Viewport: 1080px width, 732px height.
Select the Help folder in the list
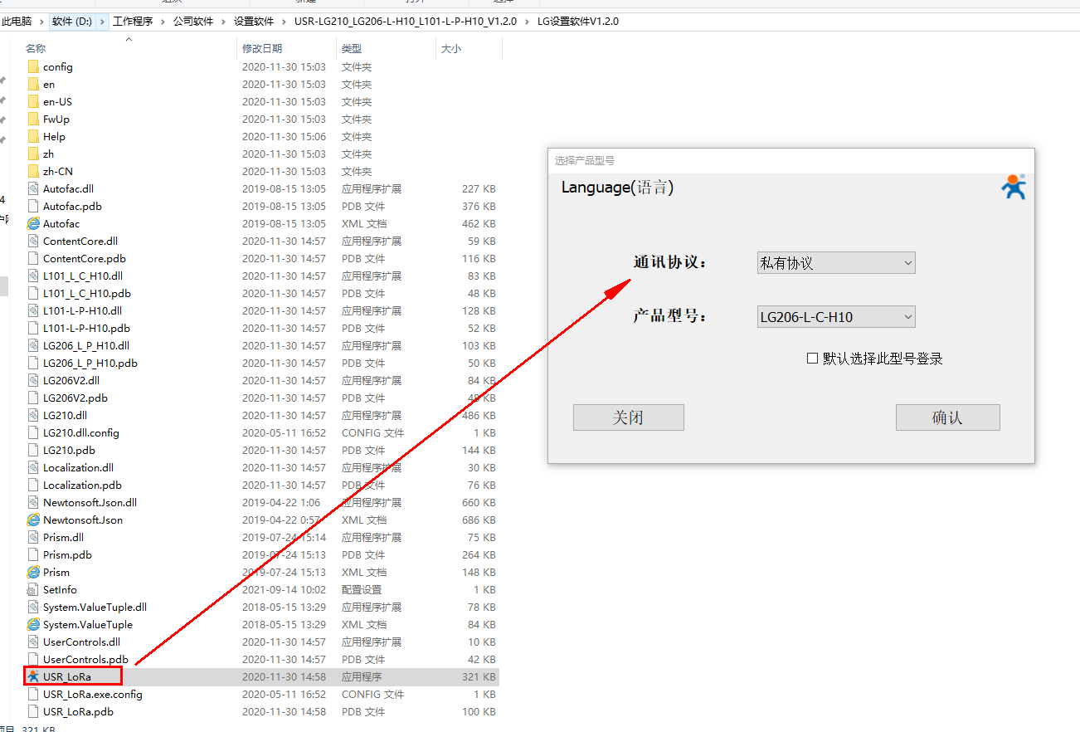pos(54,136)
